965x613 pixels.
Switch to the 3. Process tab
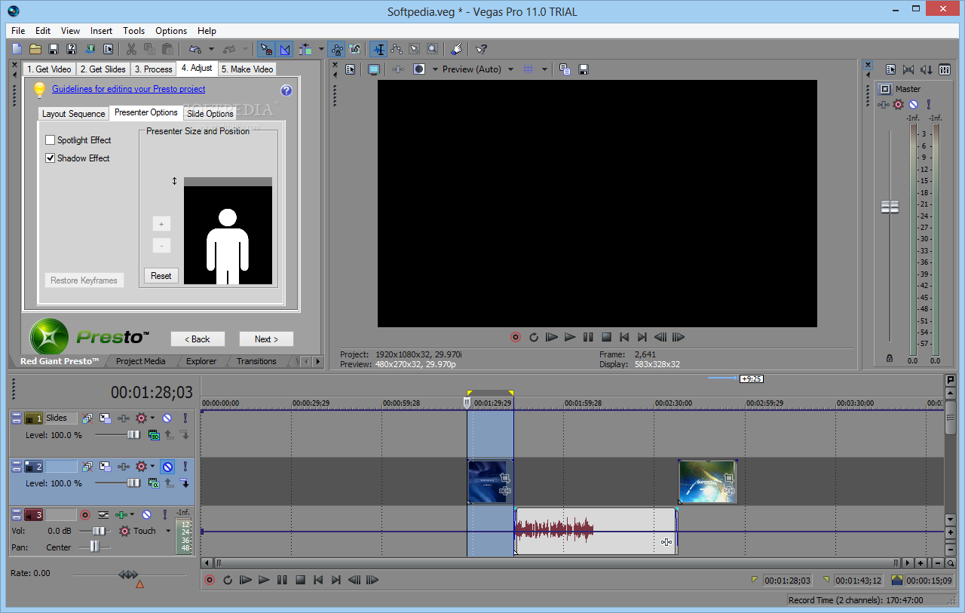click(153, 69)
